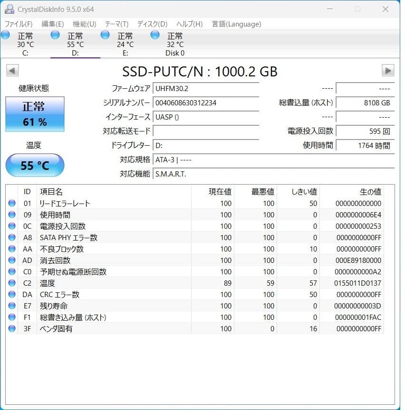Select the 予期せぬ電源断回数 row
Image resolution: width=405 pixels, height=410 pixels.
pyautogui.click(x=195, y=271)
